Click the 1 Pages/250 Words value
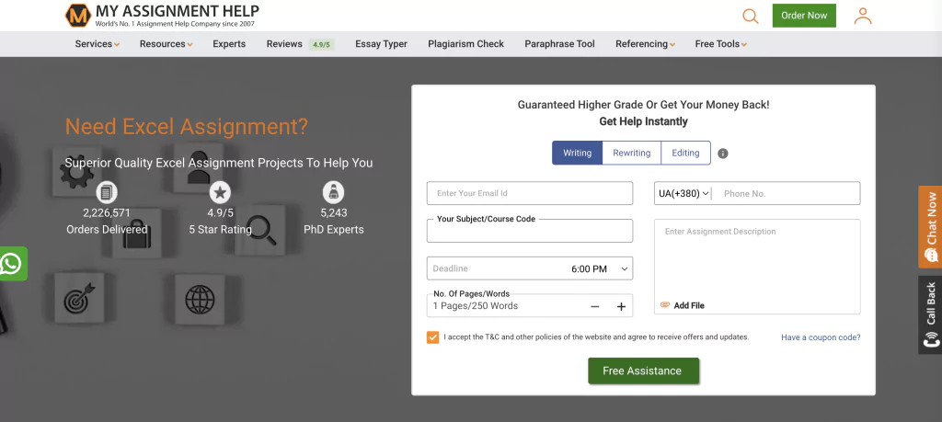 (476, 305)
